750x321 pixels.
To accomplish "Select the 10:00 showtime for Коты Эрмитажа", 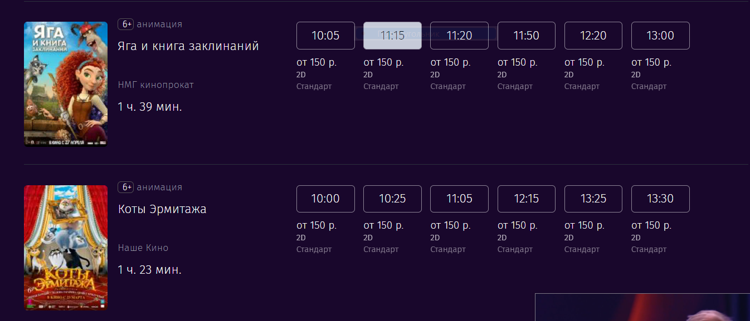I will (x=325, y=199).
